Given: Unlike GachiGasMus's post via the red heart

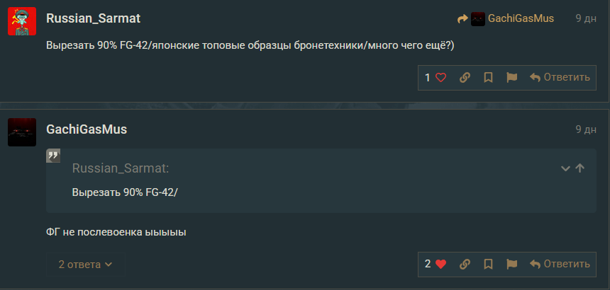Looking at the screenshot, I should coord(440,265).
